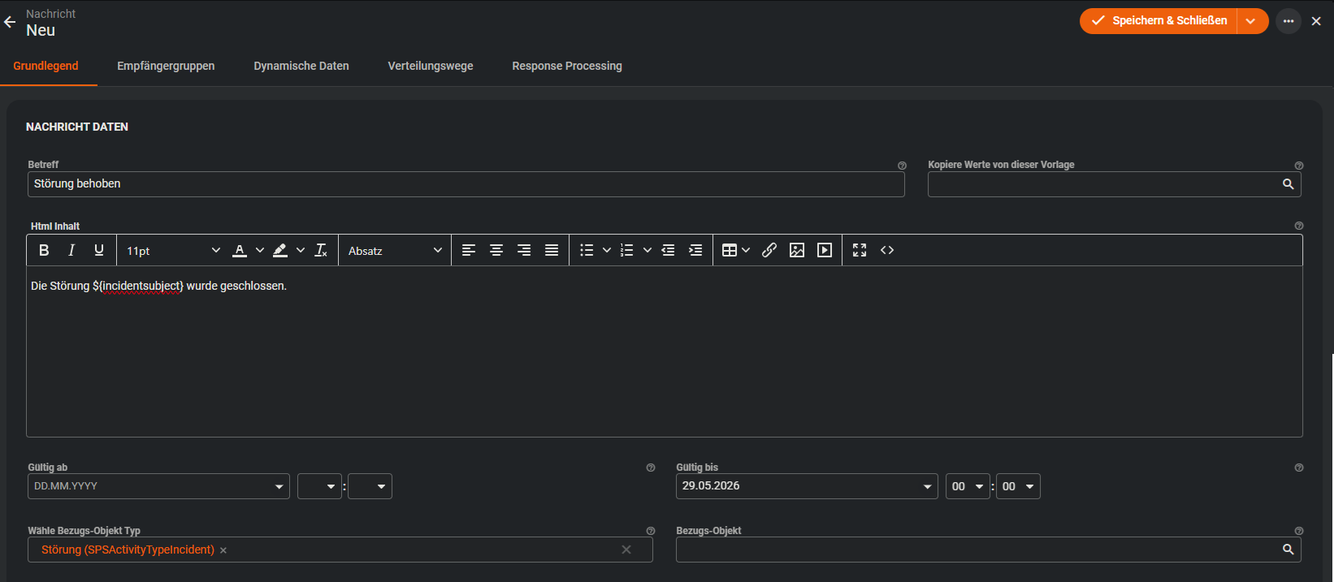Expand the Absatz paragraph style dropdown
Viewport: 1334px width, 582px height.
pos(395,251)
